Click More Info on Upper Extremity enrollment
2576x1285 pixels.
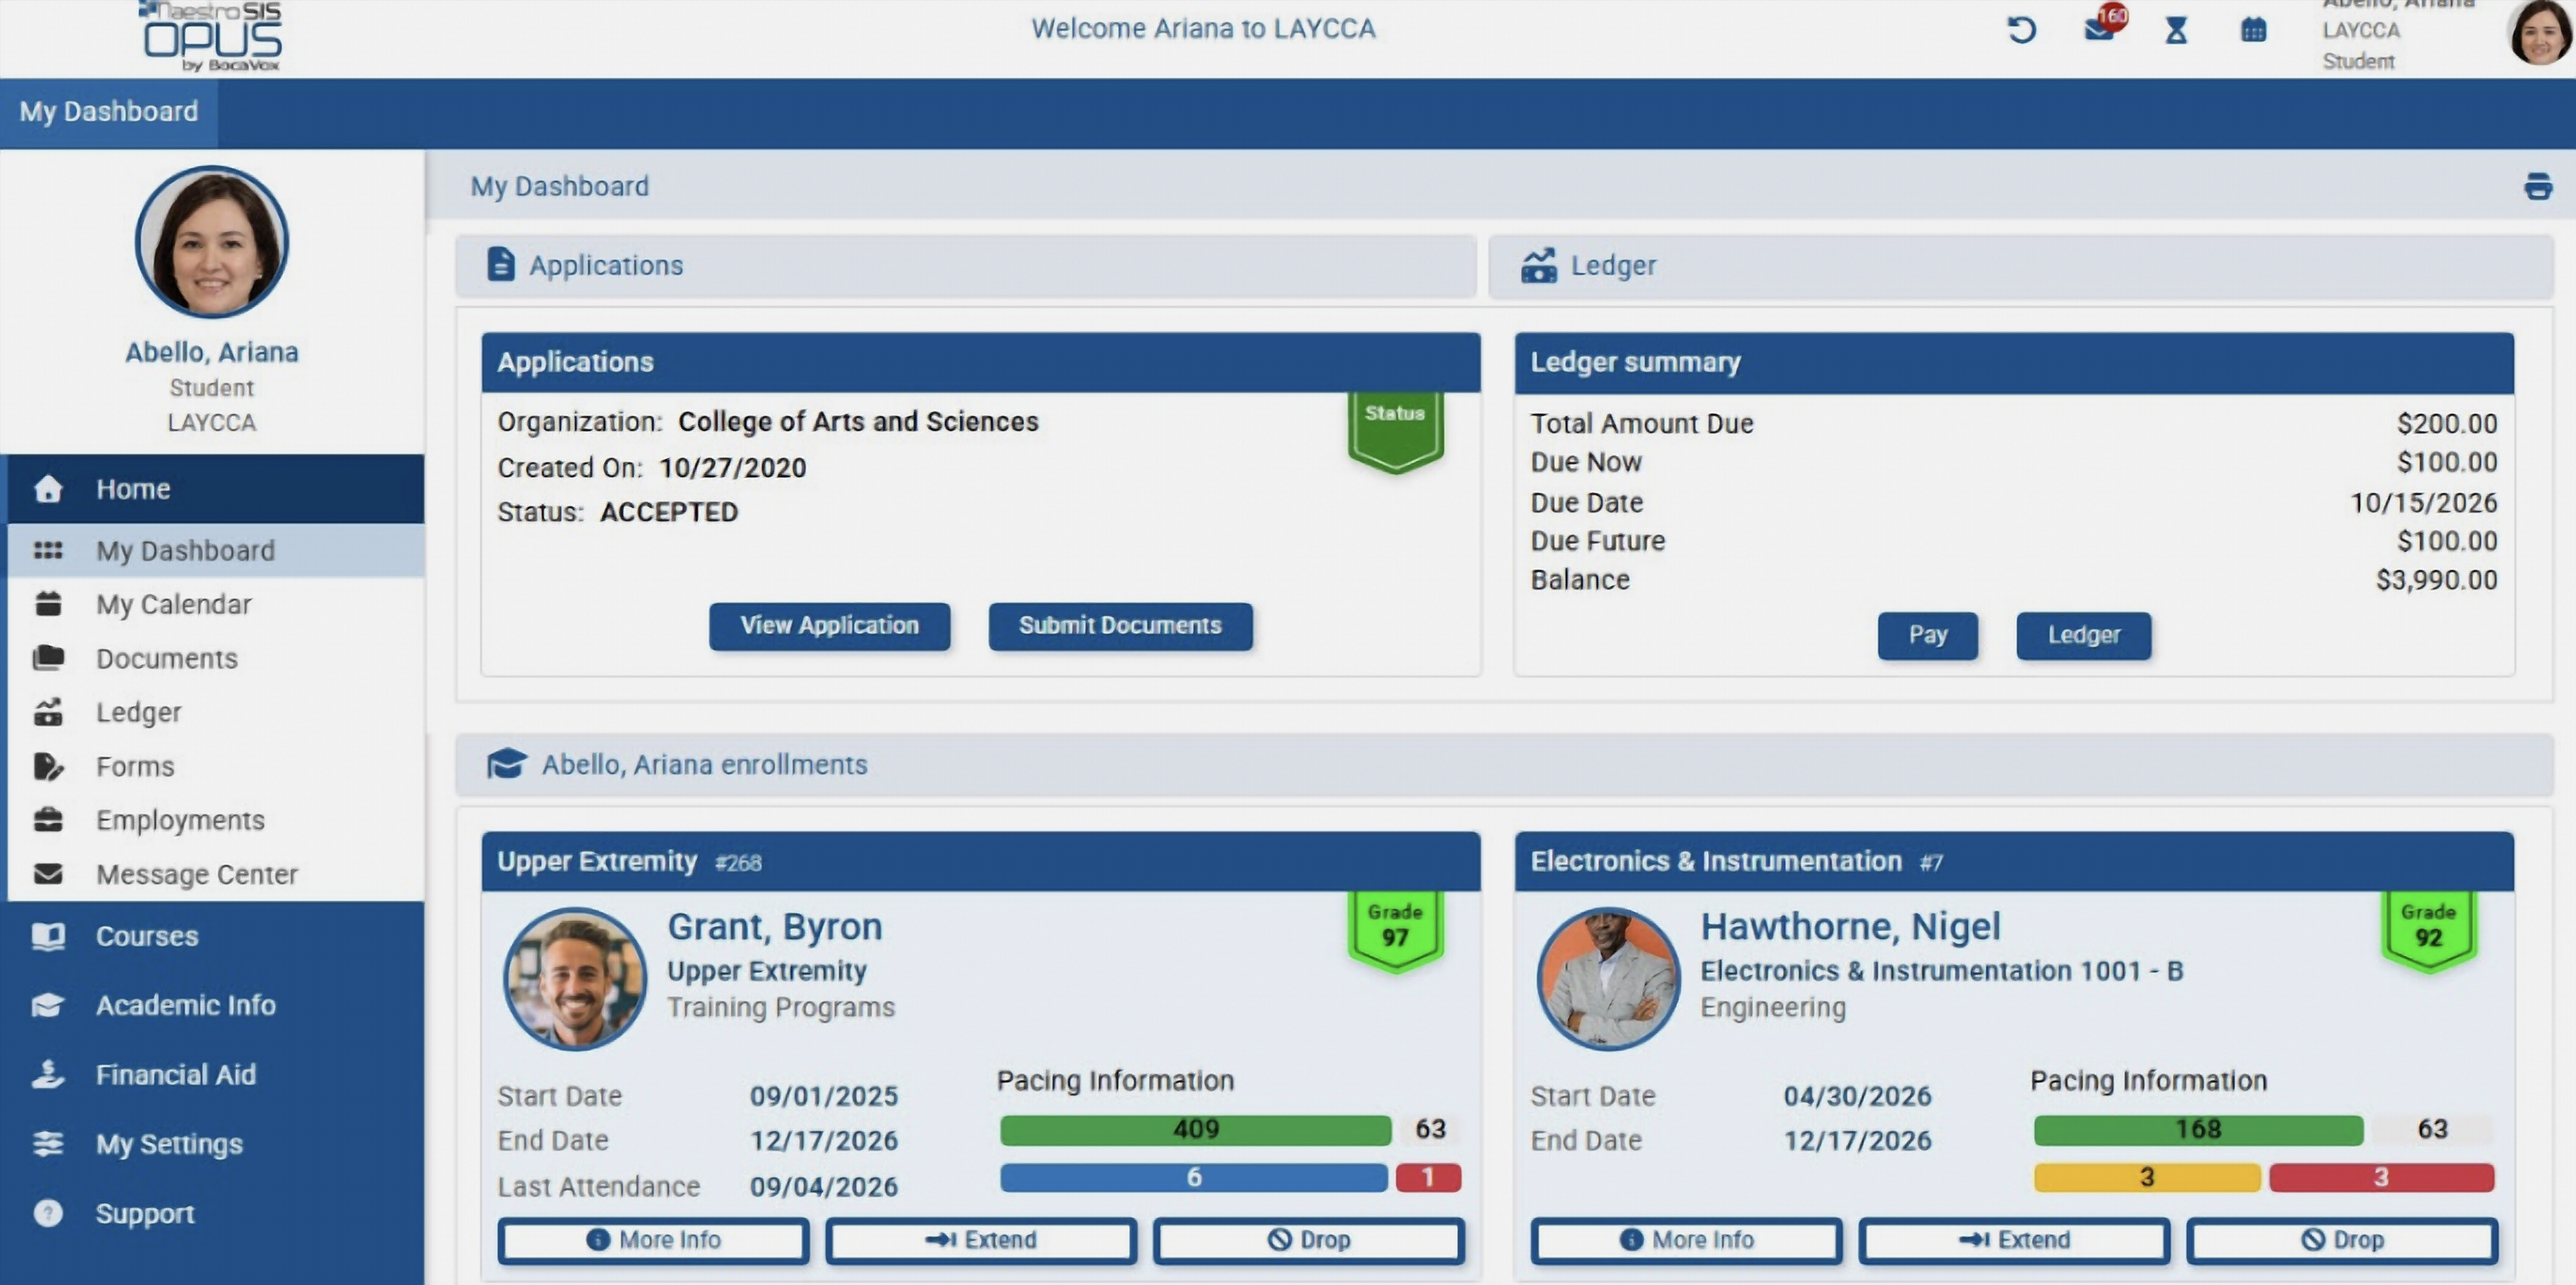tap(653, 1240)
